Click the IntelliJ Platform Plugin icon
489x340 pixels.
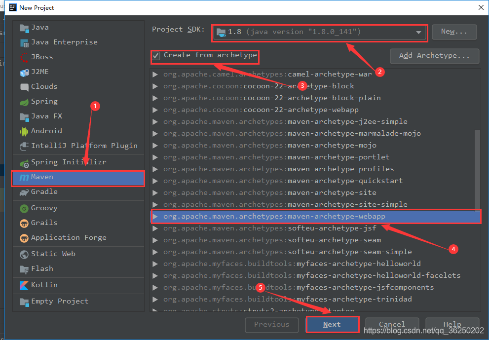tap(24, 146)
